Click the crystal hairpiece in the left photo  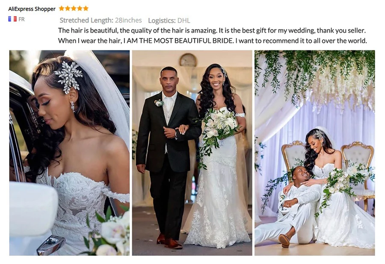tap(68, 77)
